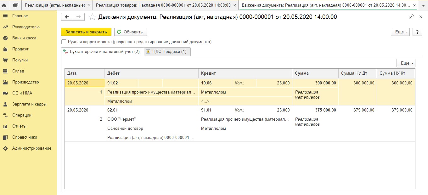Click Записать и закрыть button

[86, 32]
